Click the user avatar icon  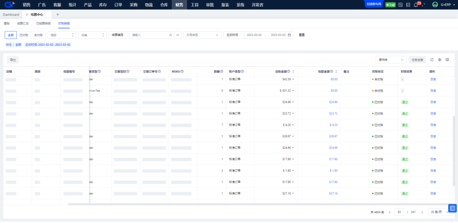(435, 5)
